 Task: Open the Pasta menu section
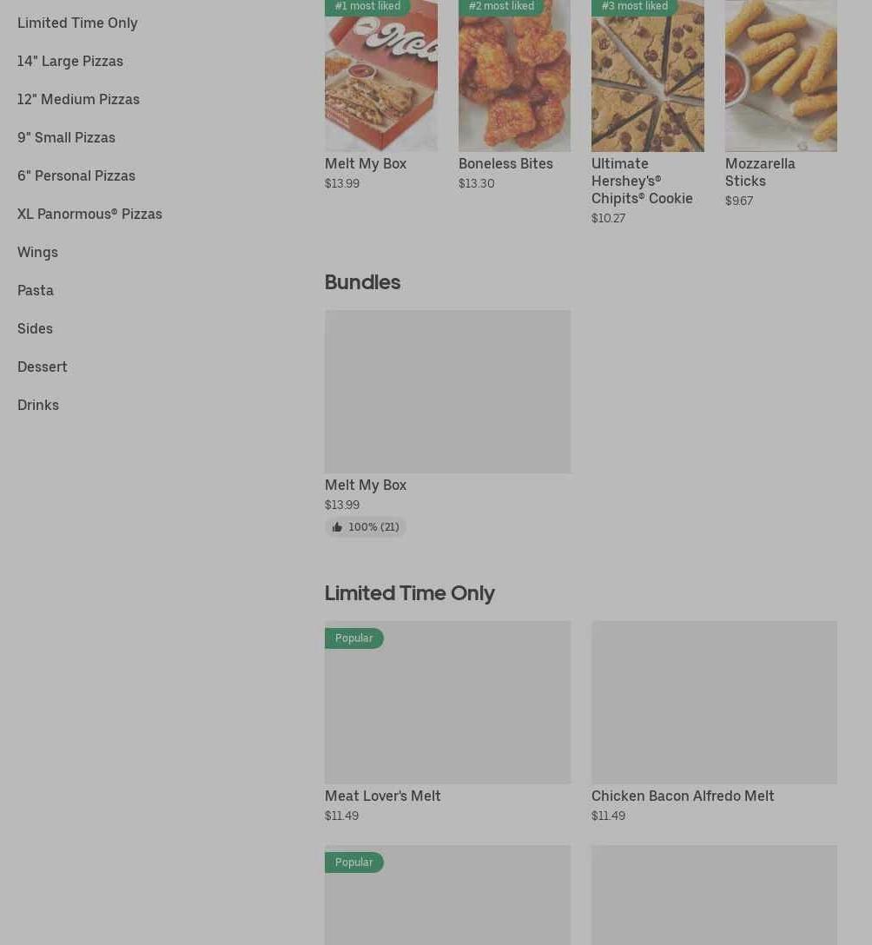(36, 290)
